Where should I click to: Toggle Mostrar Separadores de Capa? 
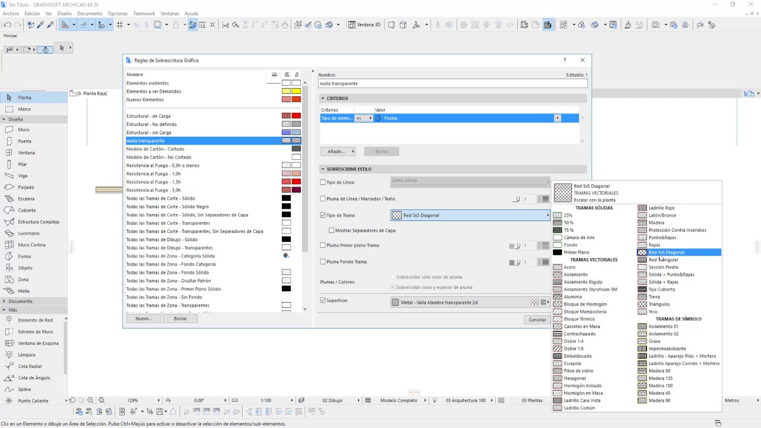point(332,231)
